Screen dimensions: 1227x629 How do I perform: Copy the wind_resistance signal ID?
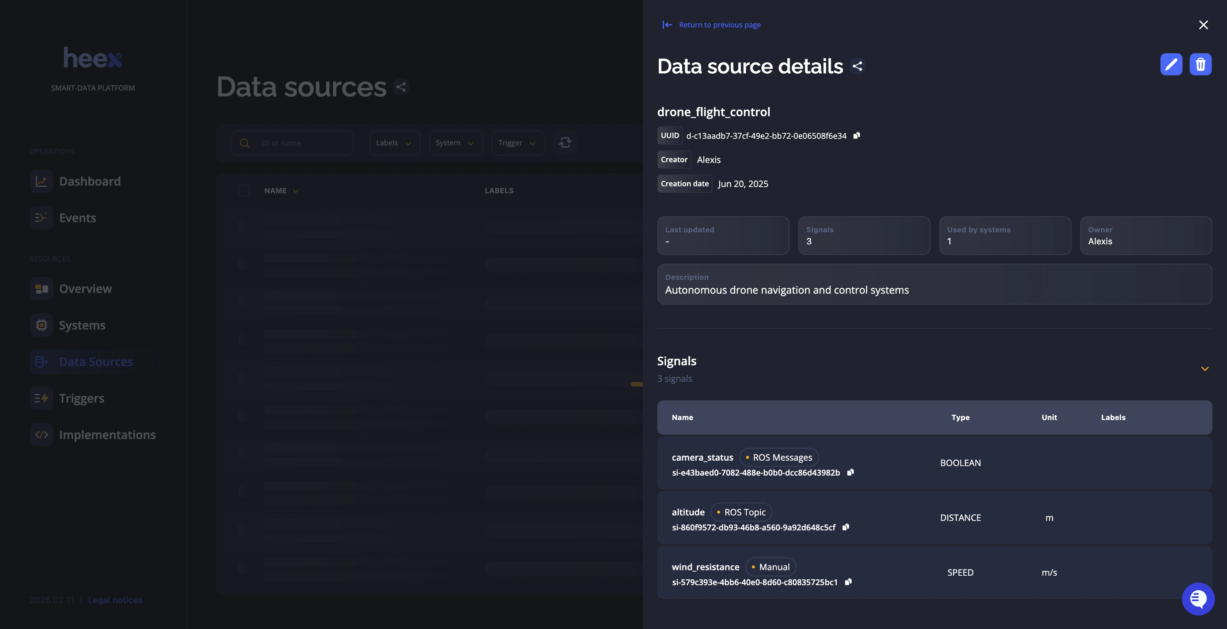point(848,582)
